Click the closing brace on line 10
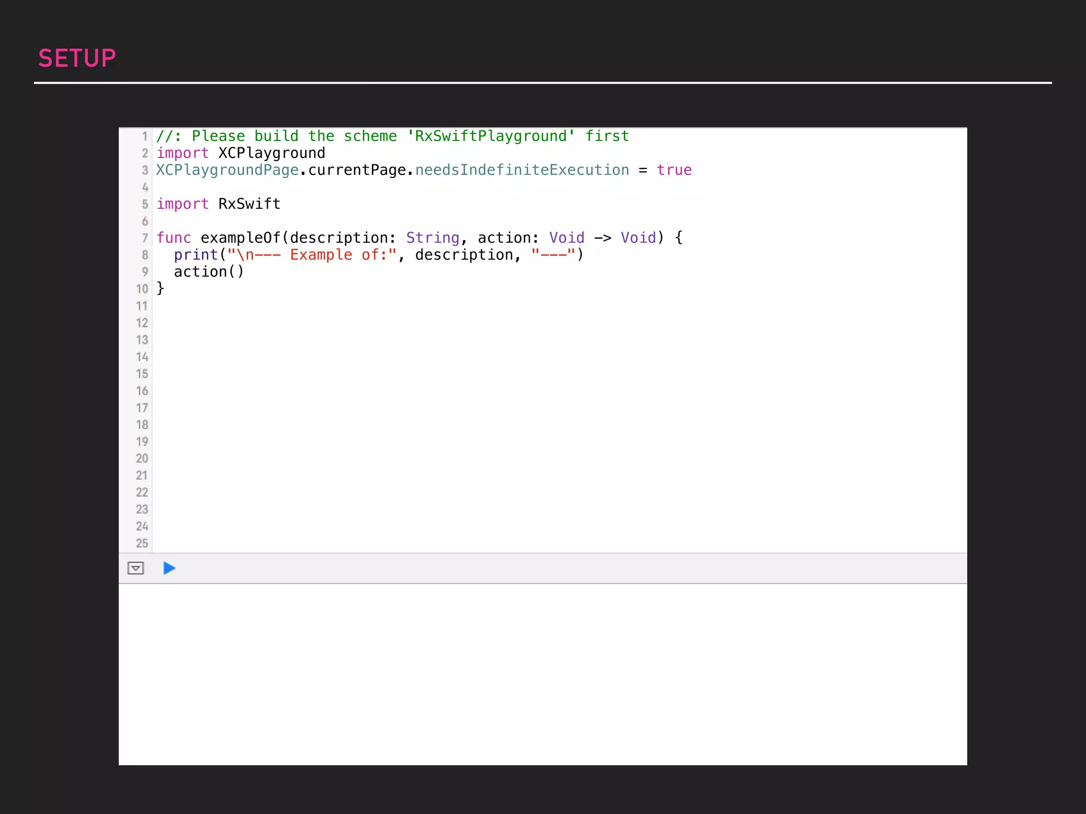This screenshot has height=814, width=1086. pos(160,288)
